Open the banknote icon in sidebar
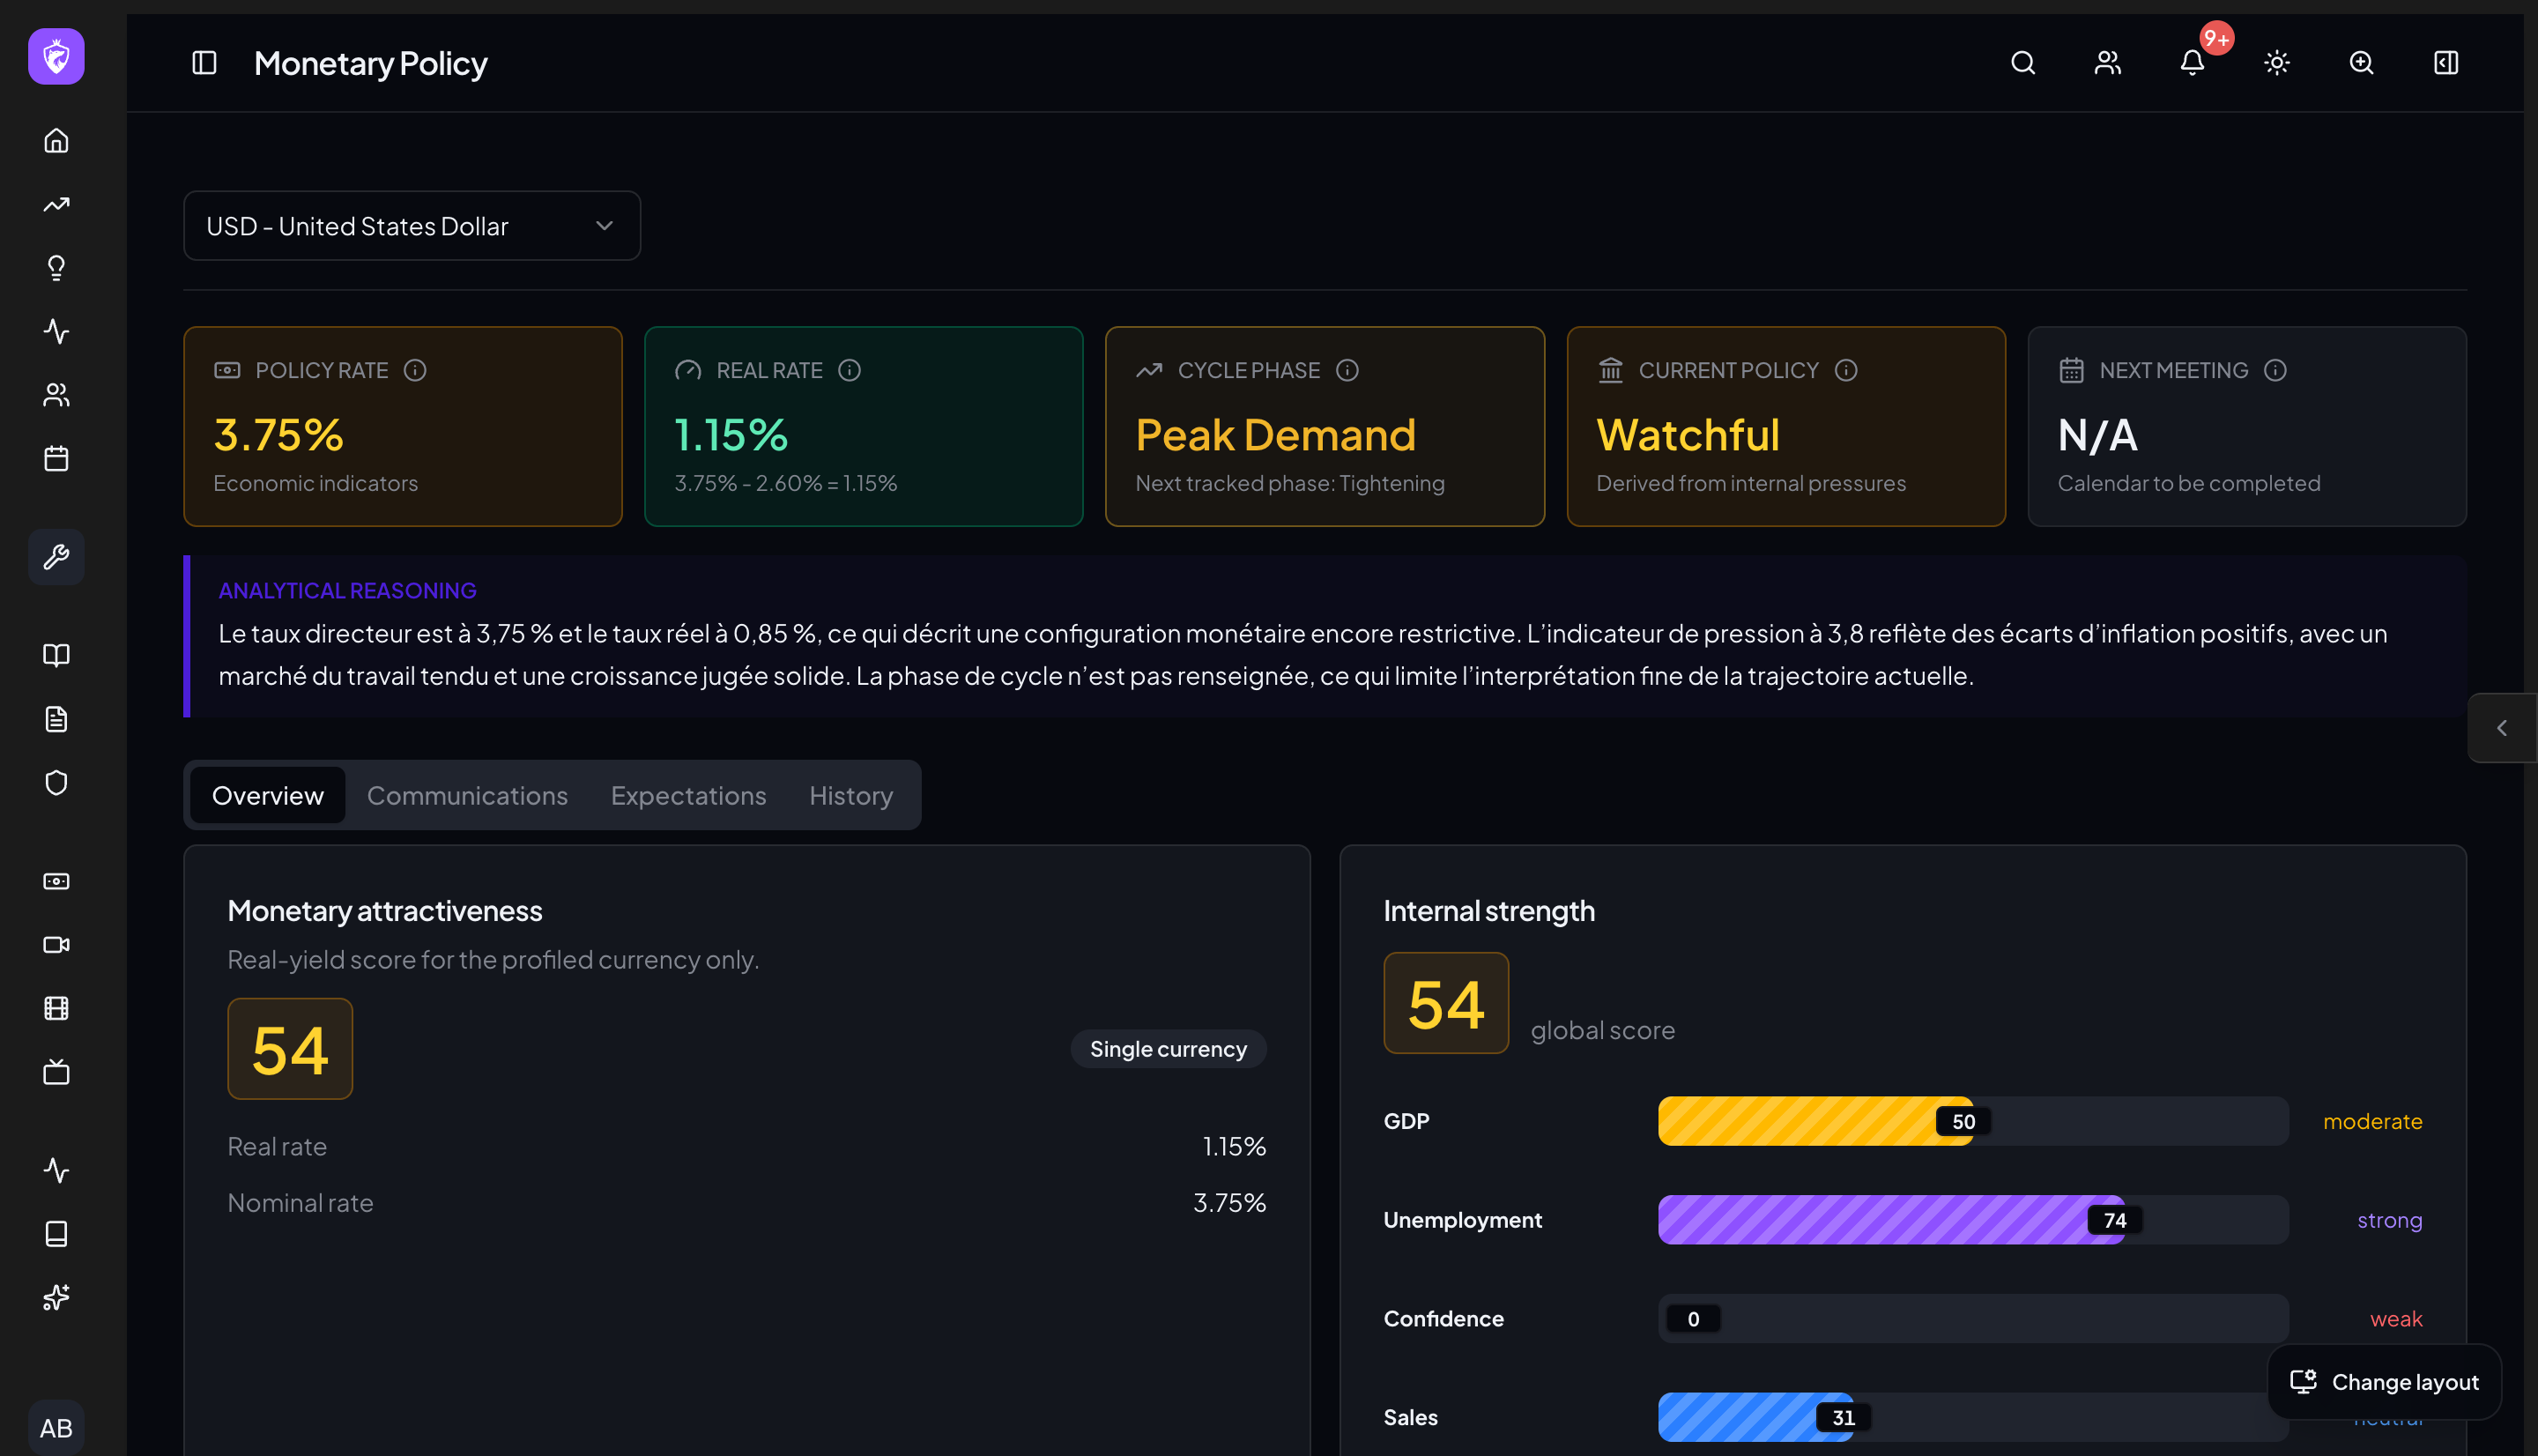Viewport: 2538px width, 1456px height. [x=56, y=881]
